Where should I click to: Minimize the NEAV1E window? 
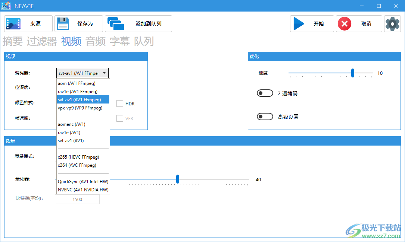(362, 6)
